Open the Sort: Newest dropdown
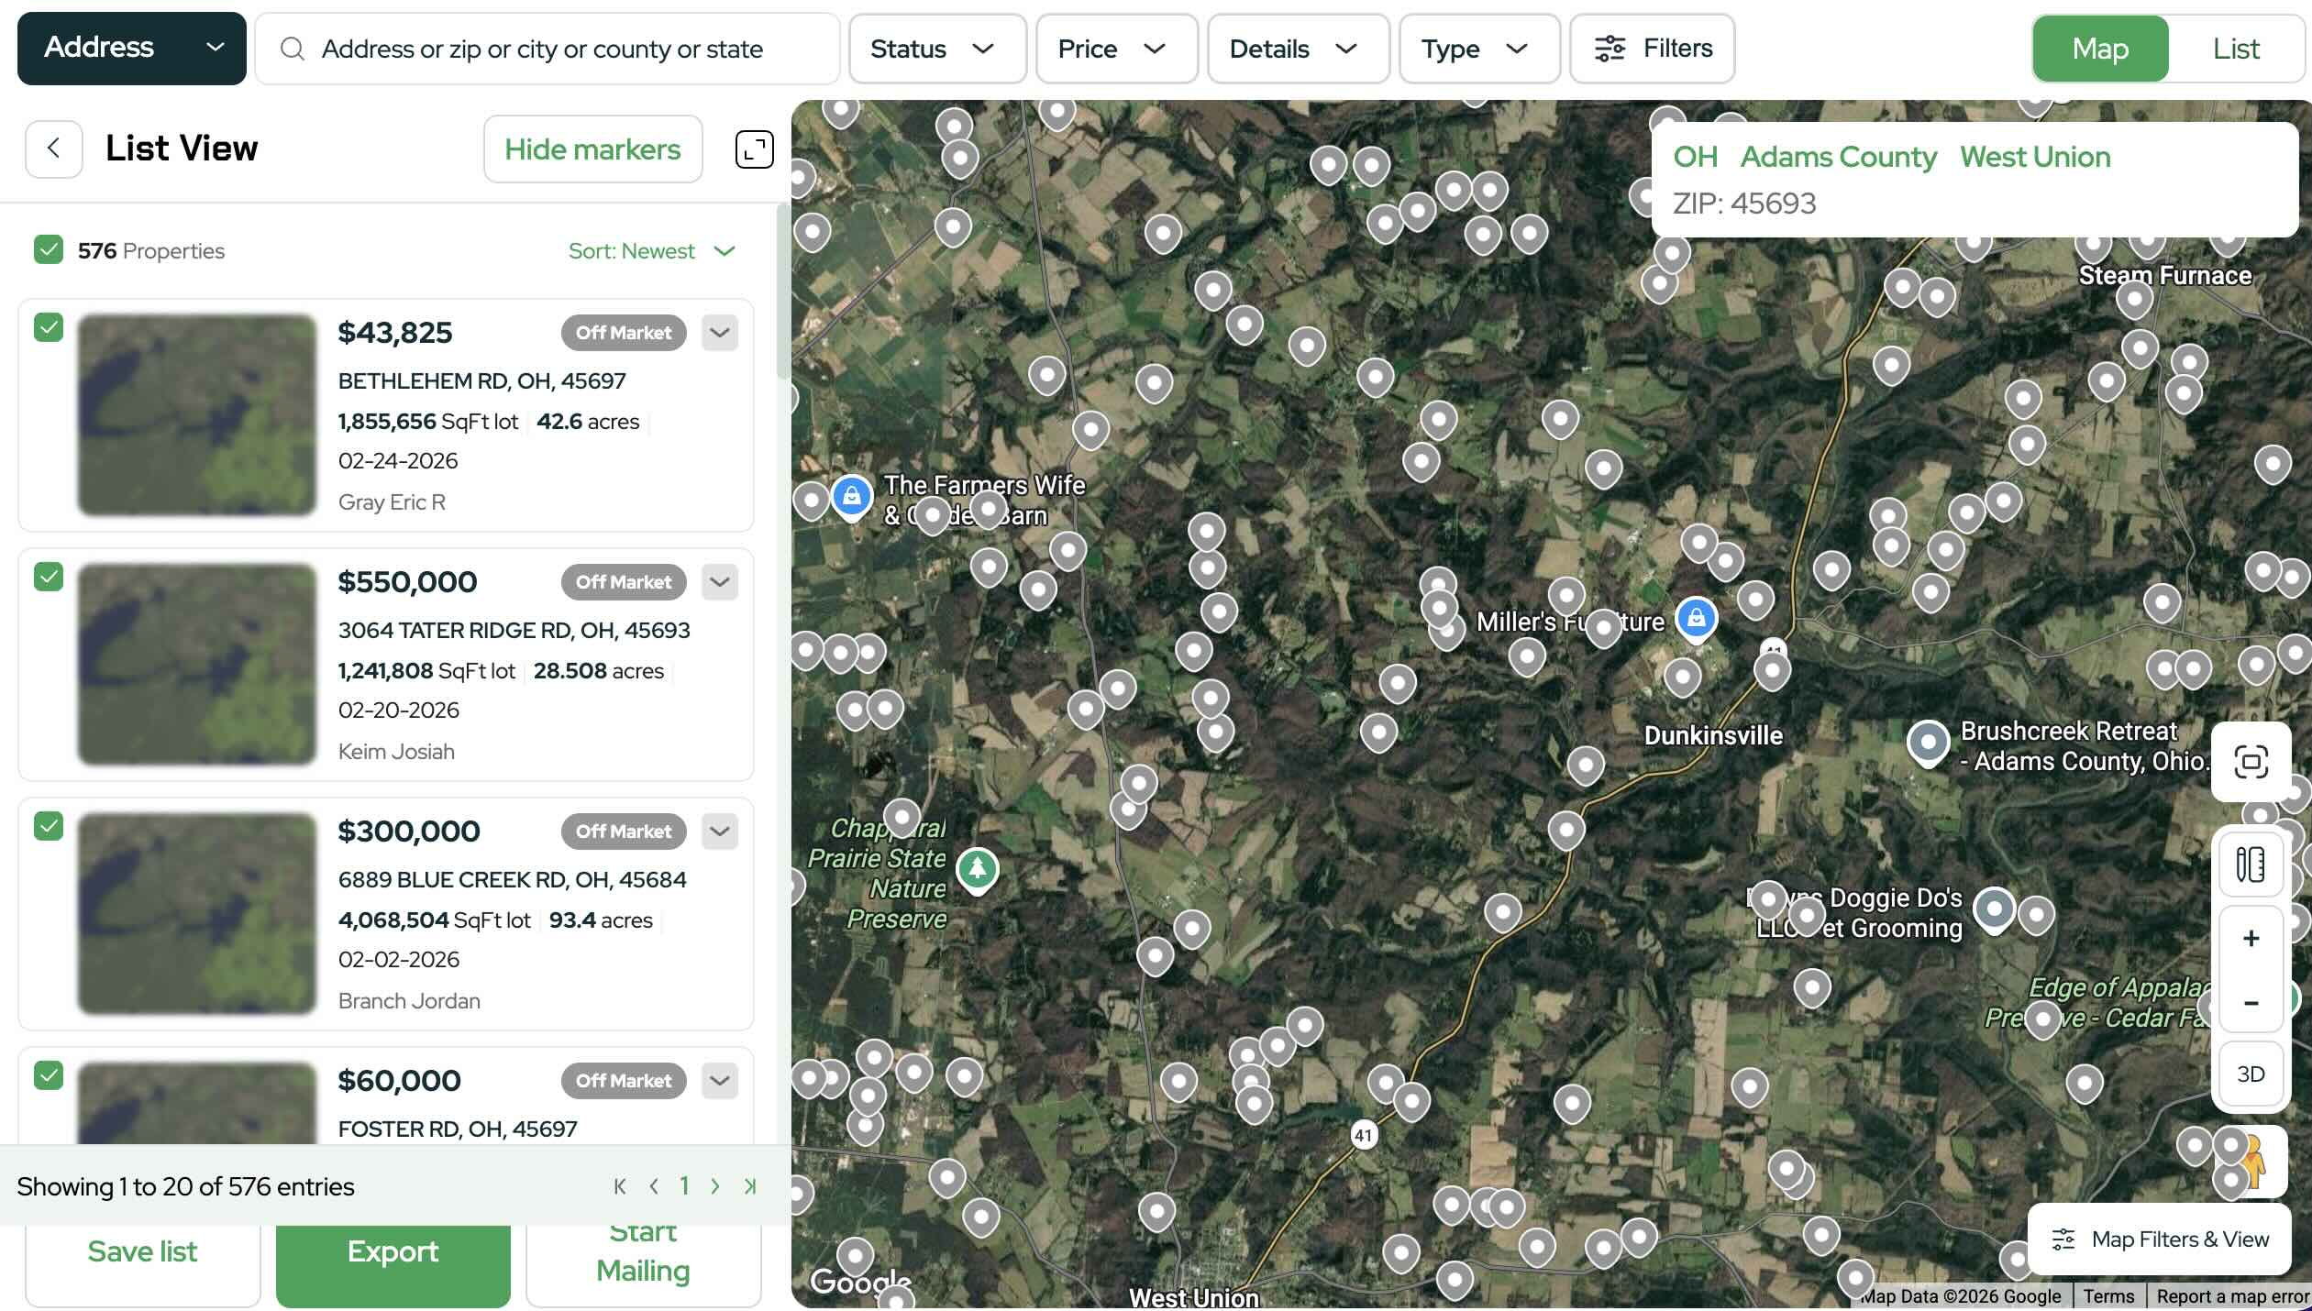 pyautogui.click(x=651, y=250)
